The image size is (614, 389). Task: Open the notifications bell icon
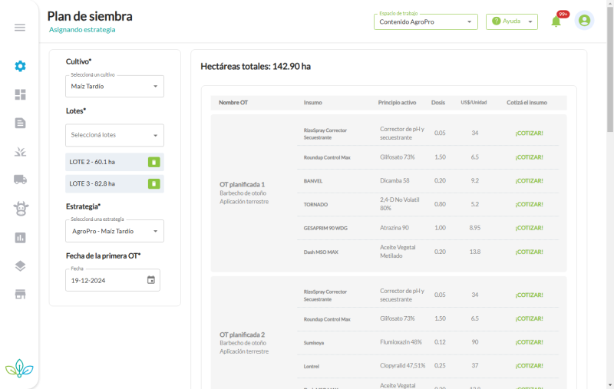[556, 21]
